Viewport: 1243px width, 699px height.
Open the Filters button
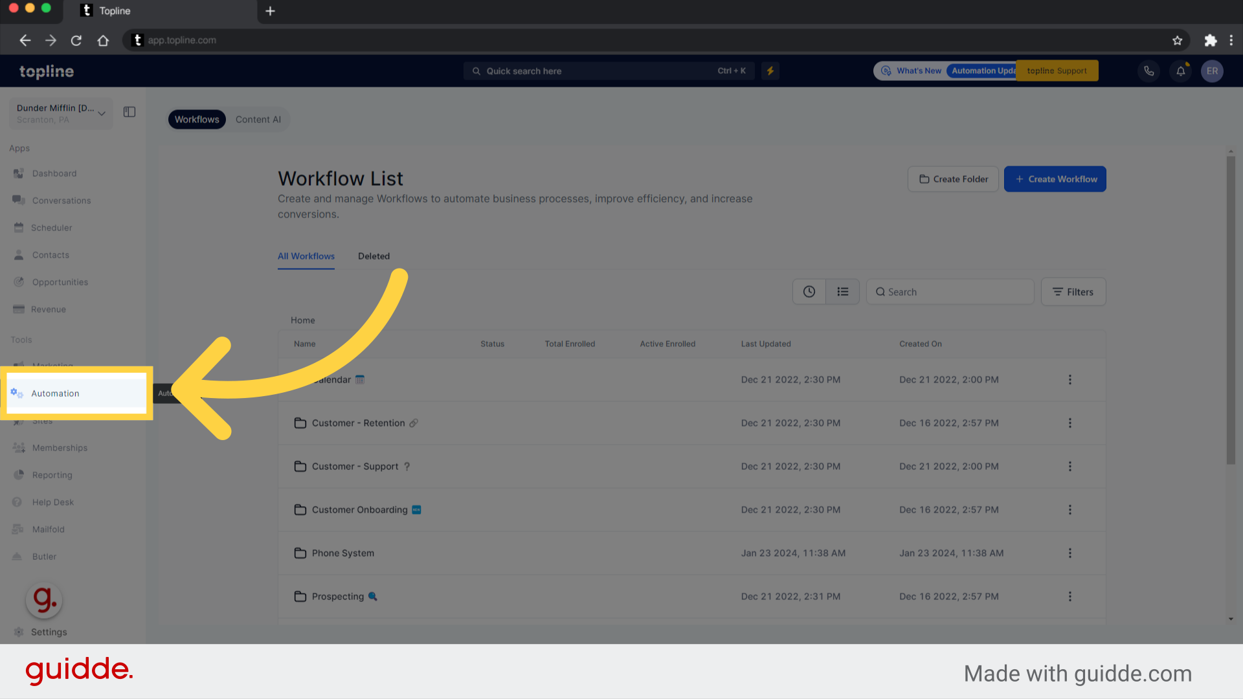[1073, 292]
